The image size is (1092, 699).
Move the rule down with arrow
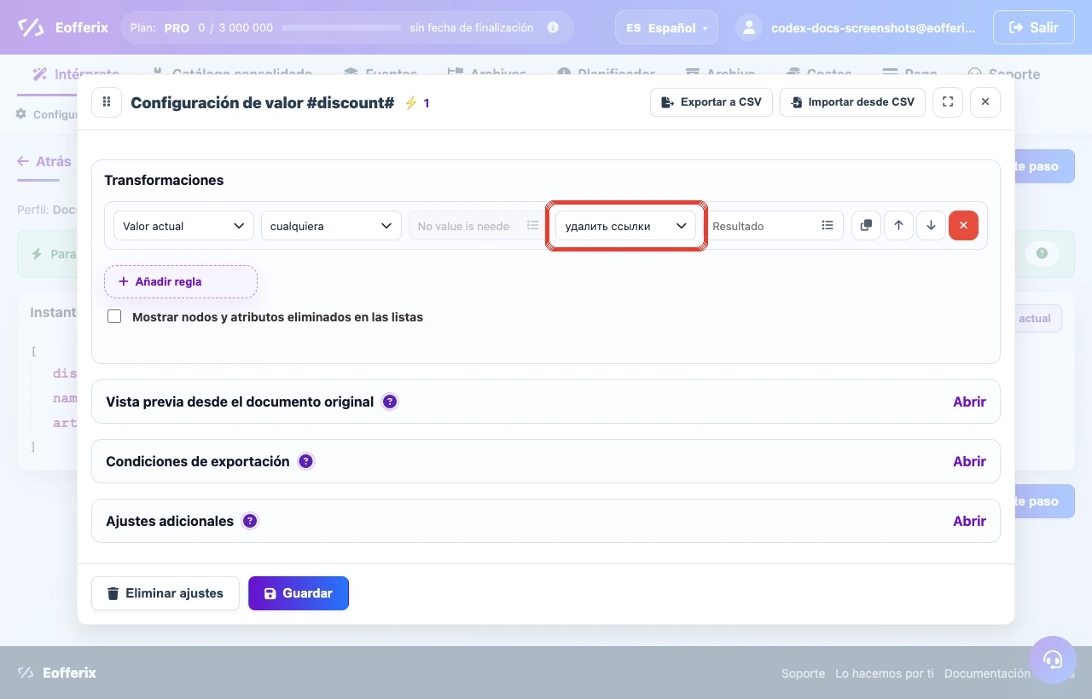point(931,226)
